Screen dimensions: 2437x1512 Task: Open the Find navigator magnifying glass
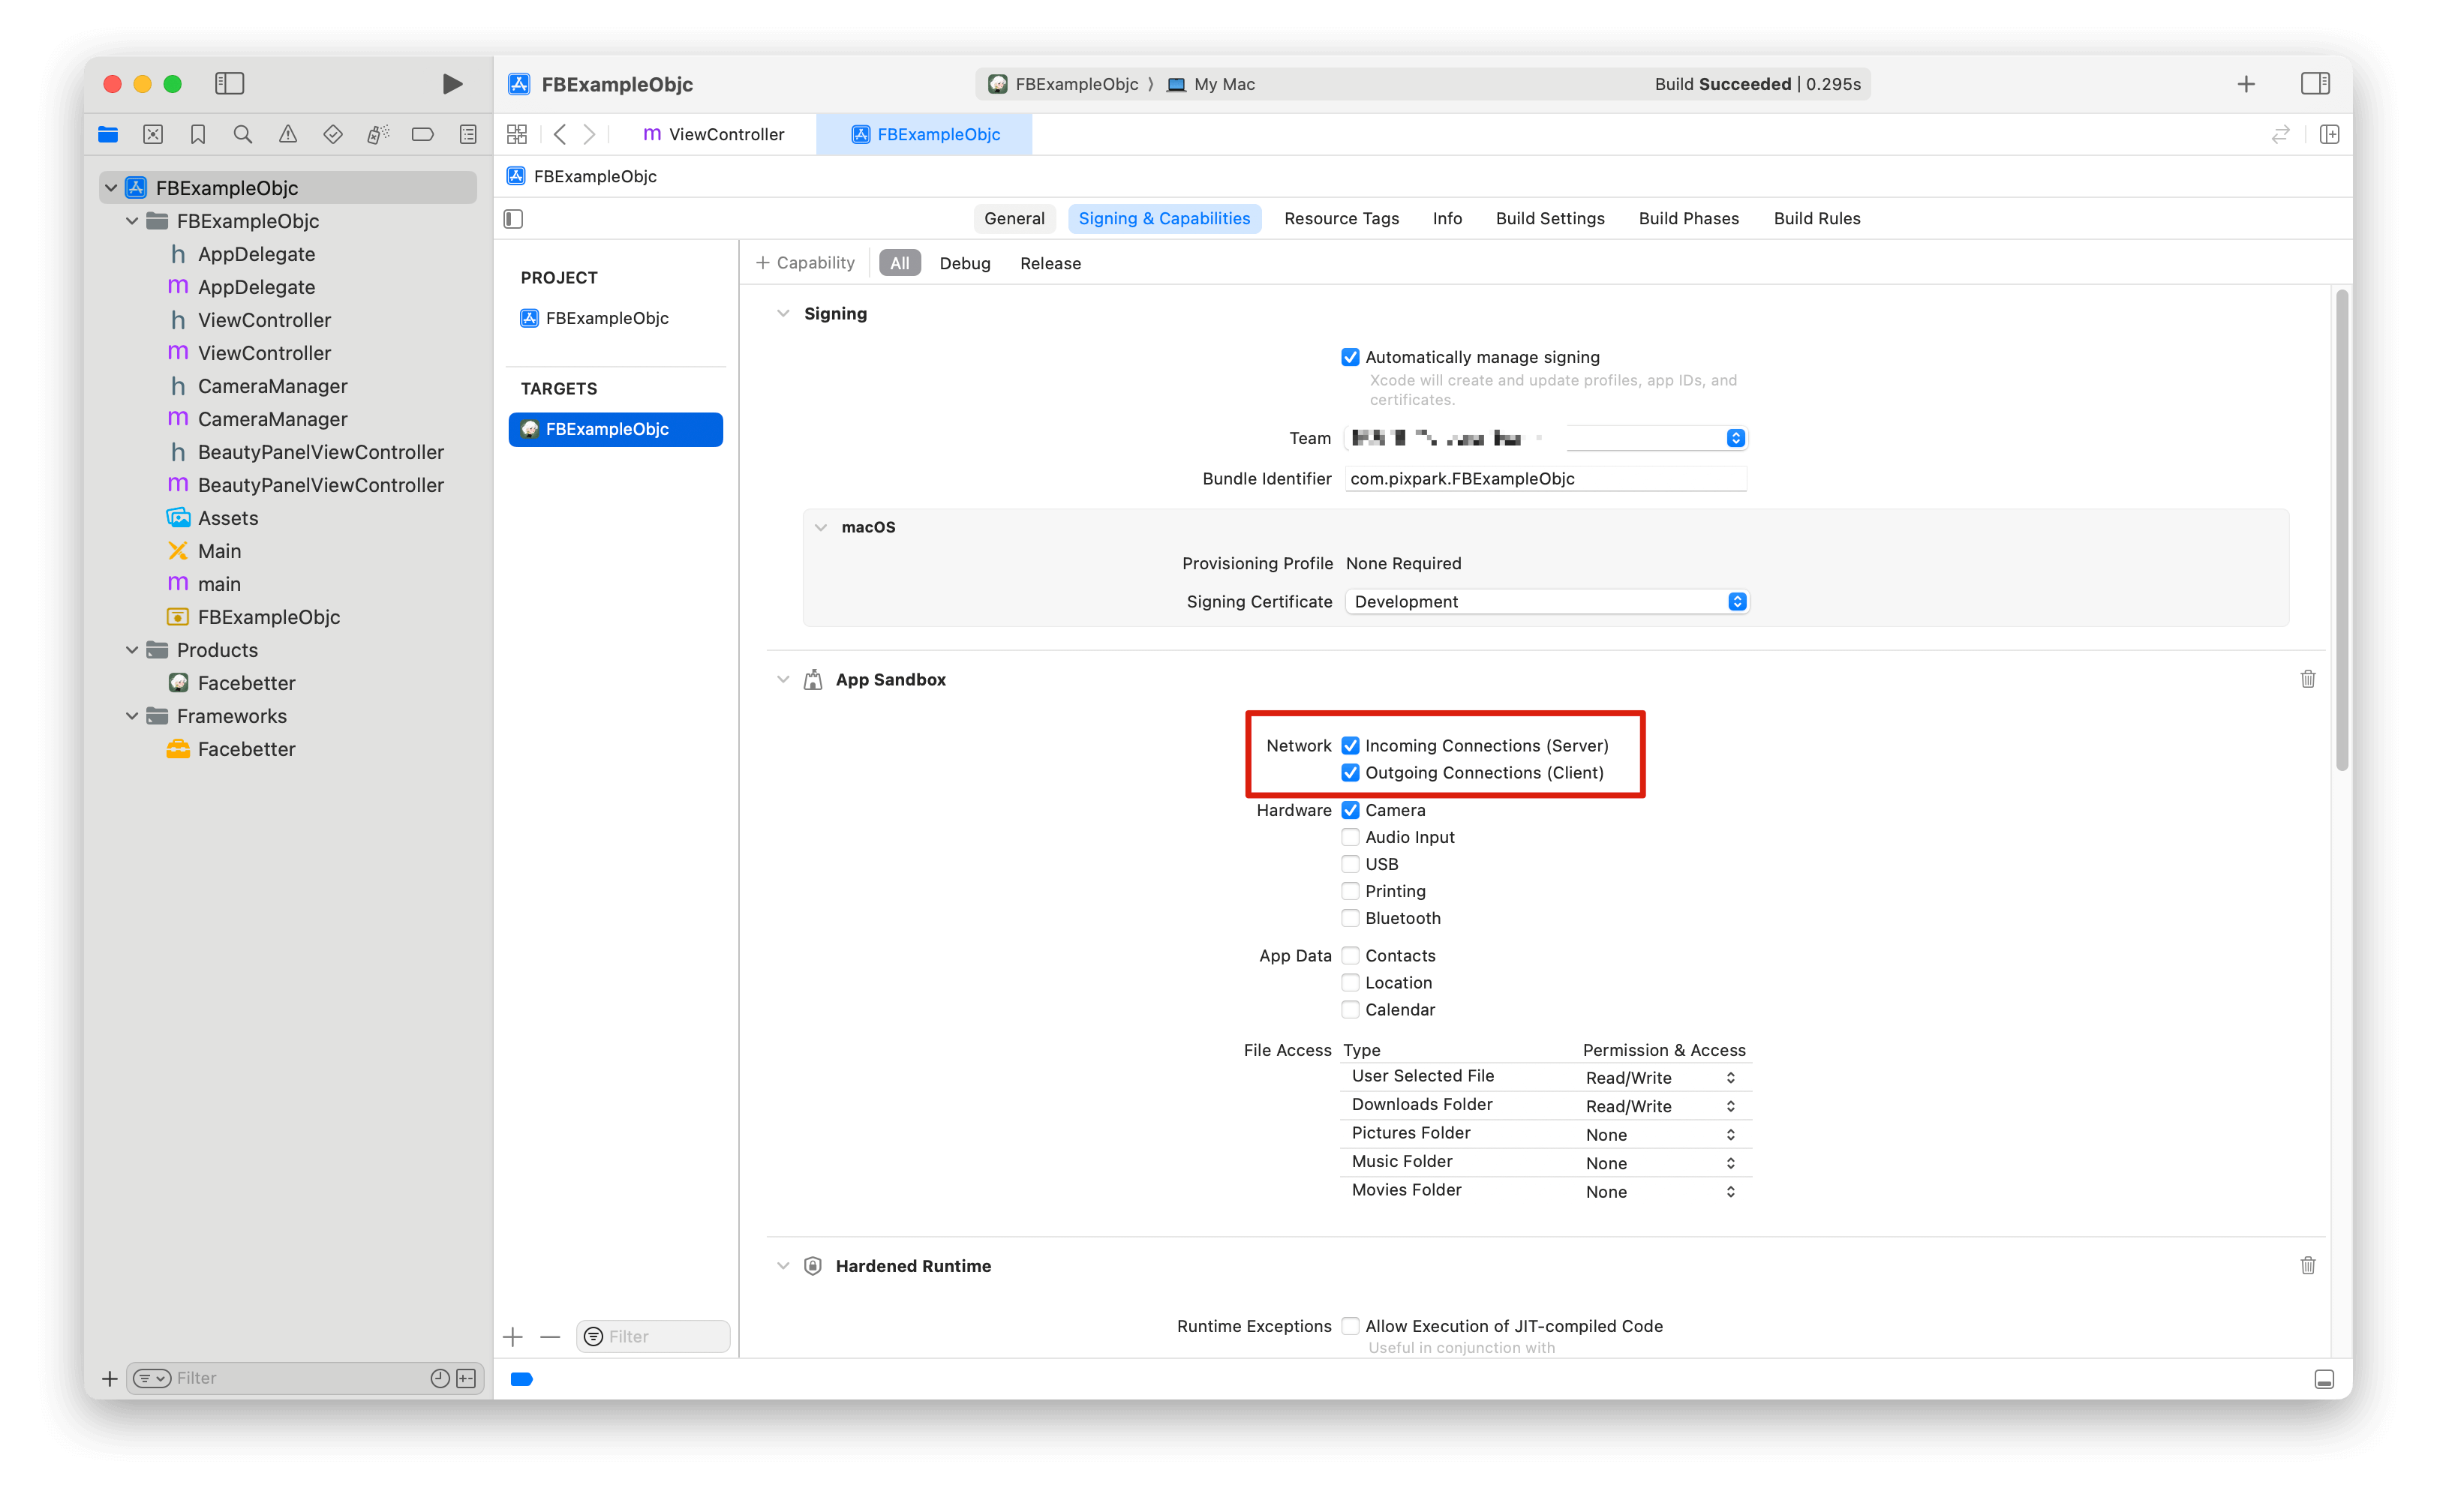click(x=242, y=133)
